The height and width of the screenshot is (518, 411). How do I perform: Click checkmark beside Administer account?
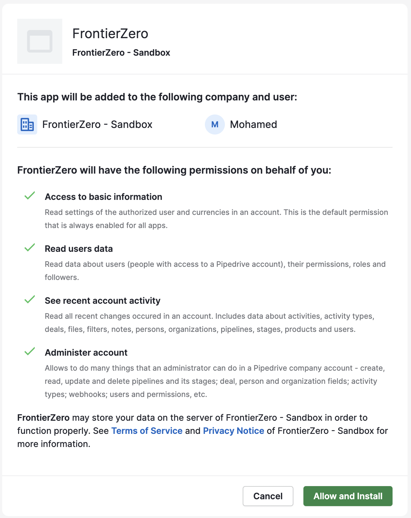(x=30, y=352)
